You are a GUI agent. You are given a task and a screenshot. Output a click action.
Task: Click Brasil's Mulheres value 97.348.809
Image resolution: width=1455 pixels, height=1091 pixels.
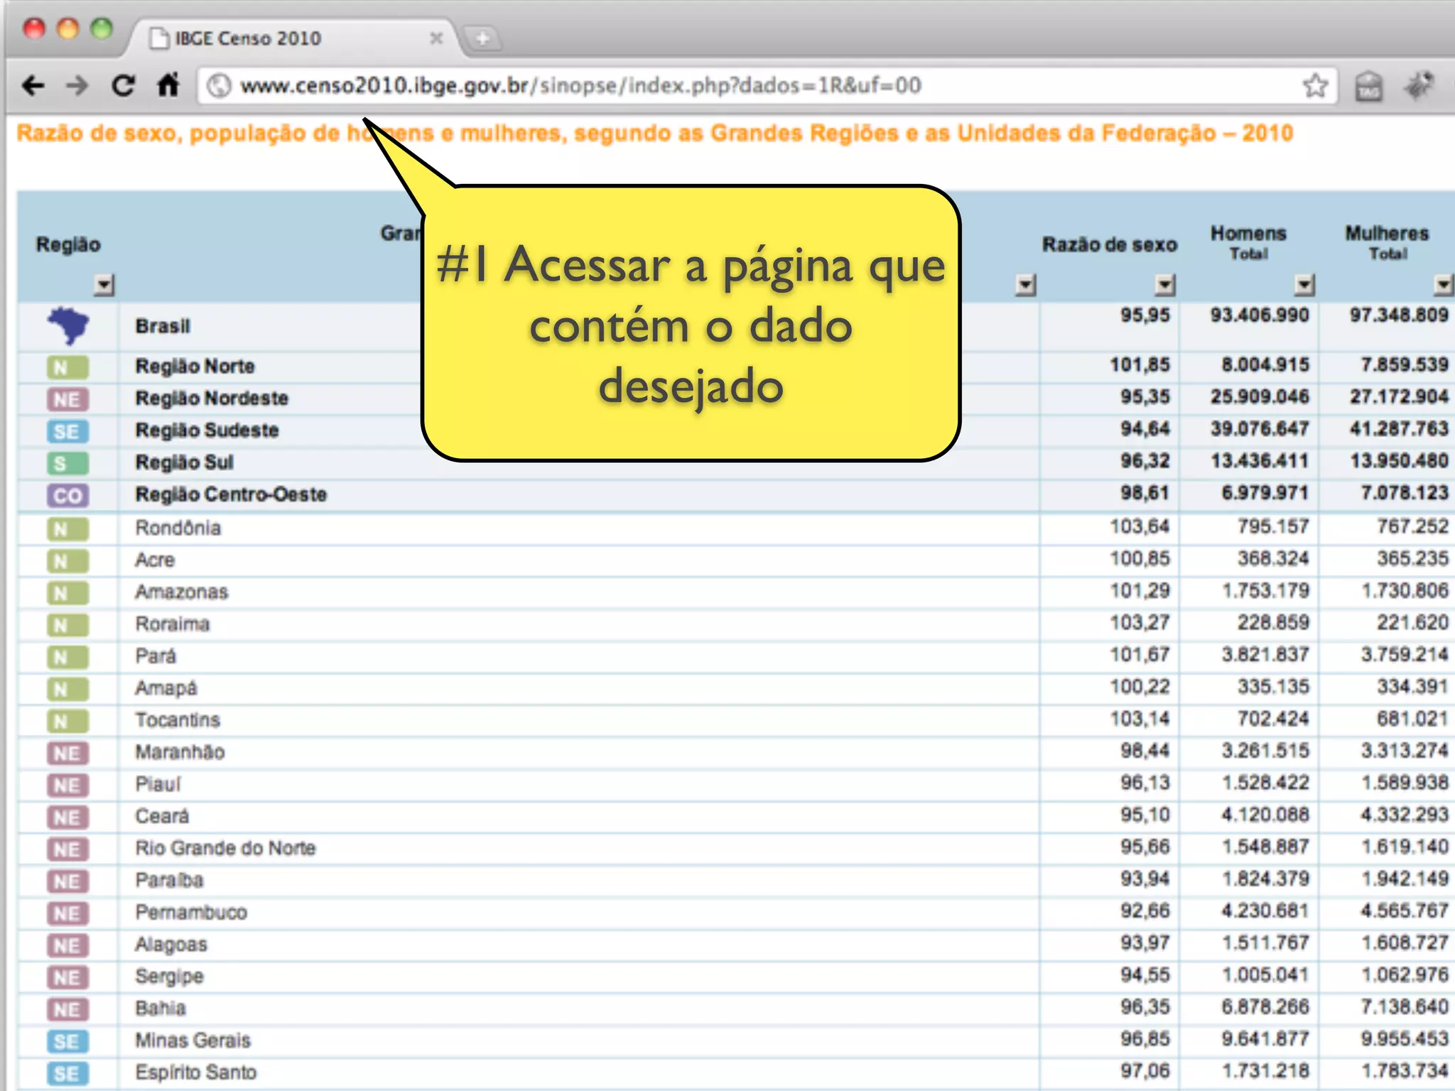click(x=1399, y=315)
